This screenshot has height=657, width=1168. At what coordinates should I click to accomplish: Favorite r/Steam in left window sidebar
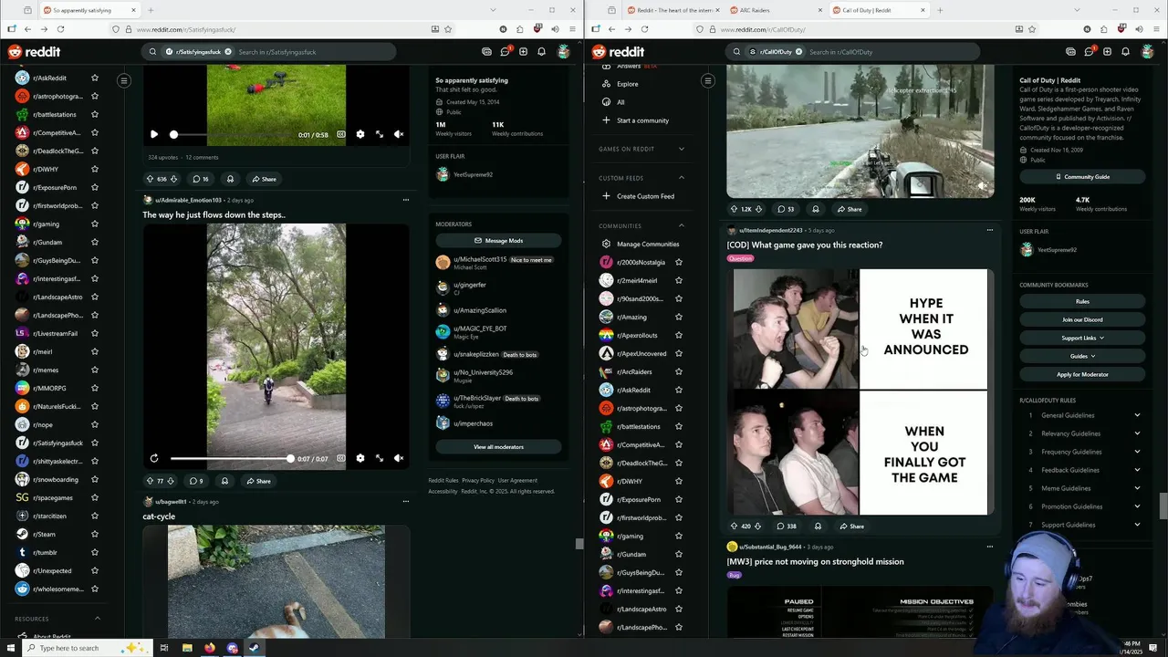pos(94,534)
